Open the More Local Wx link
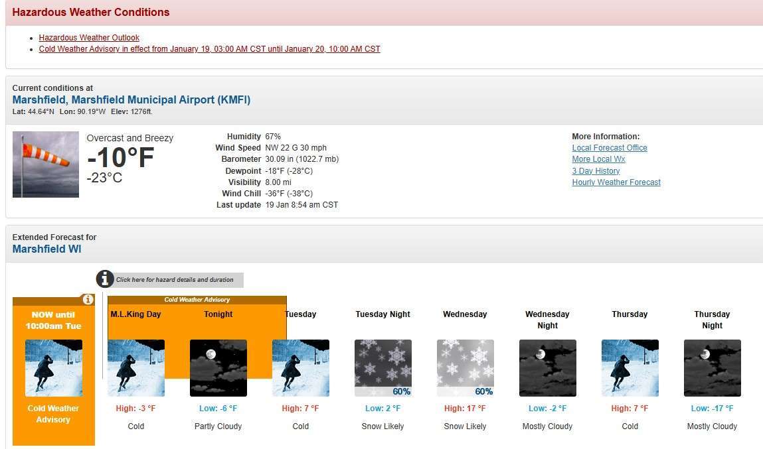 click(x=598, y=159)
